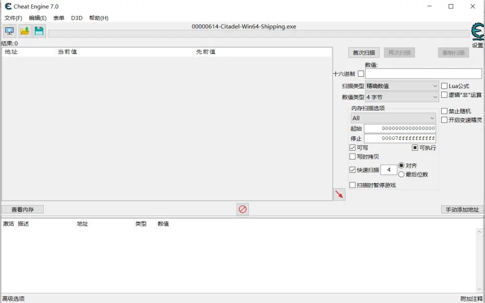The width and height of the screenshot is (485, 303).
Task: Click the red circle clear list icon
Action: 242,209
